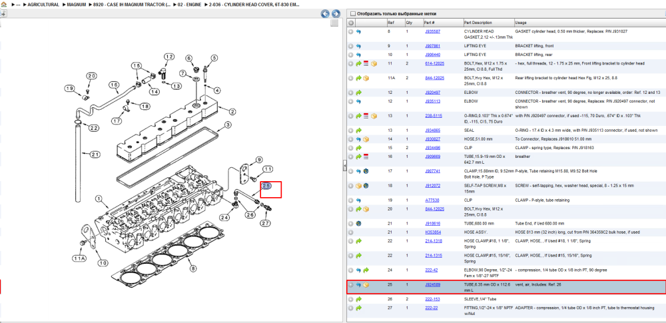Screen dimensions: 666x323
Task: Open the red list icon on row J909669
Action: click(x=366, y=157)
